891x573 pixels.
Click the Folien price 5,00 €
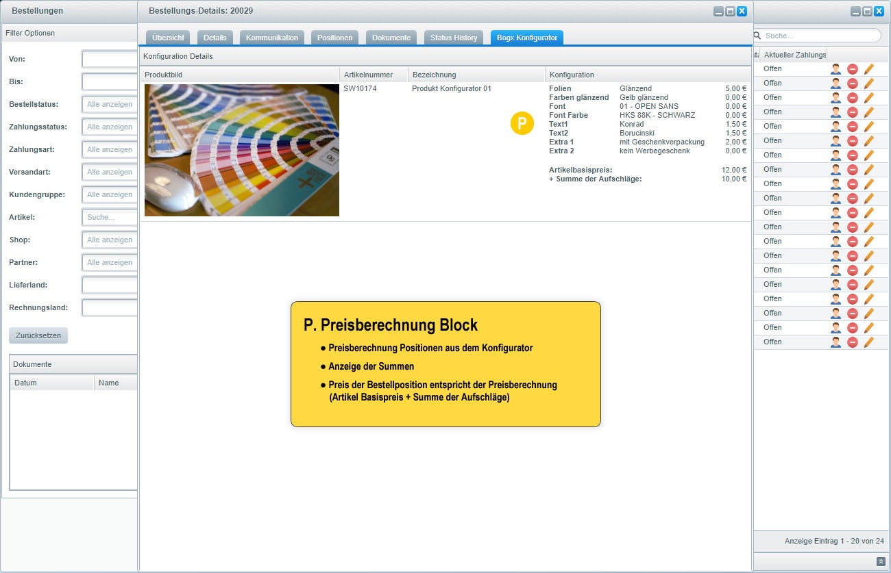coord(736,88)
